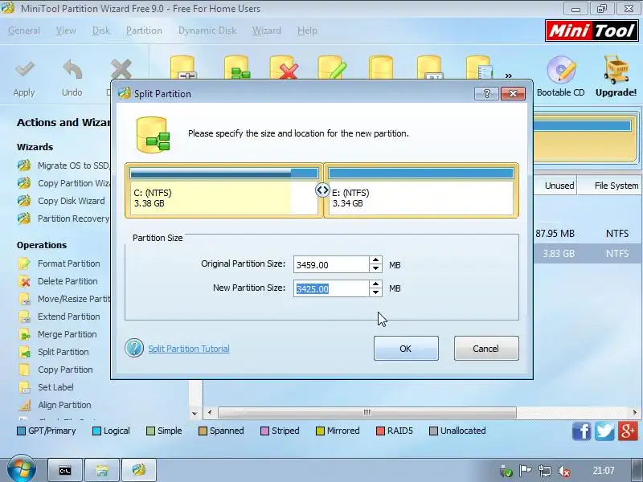643x482 pixels.
Task: Open the General menu
Action: pos(24,31)
